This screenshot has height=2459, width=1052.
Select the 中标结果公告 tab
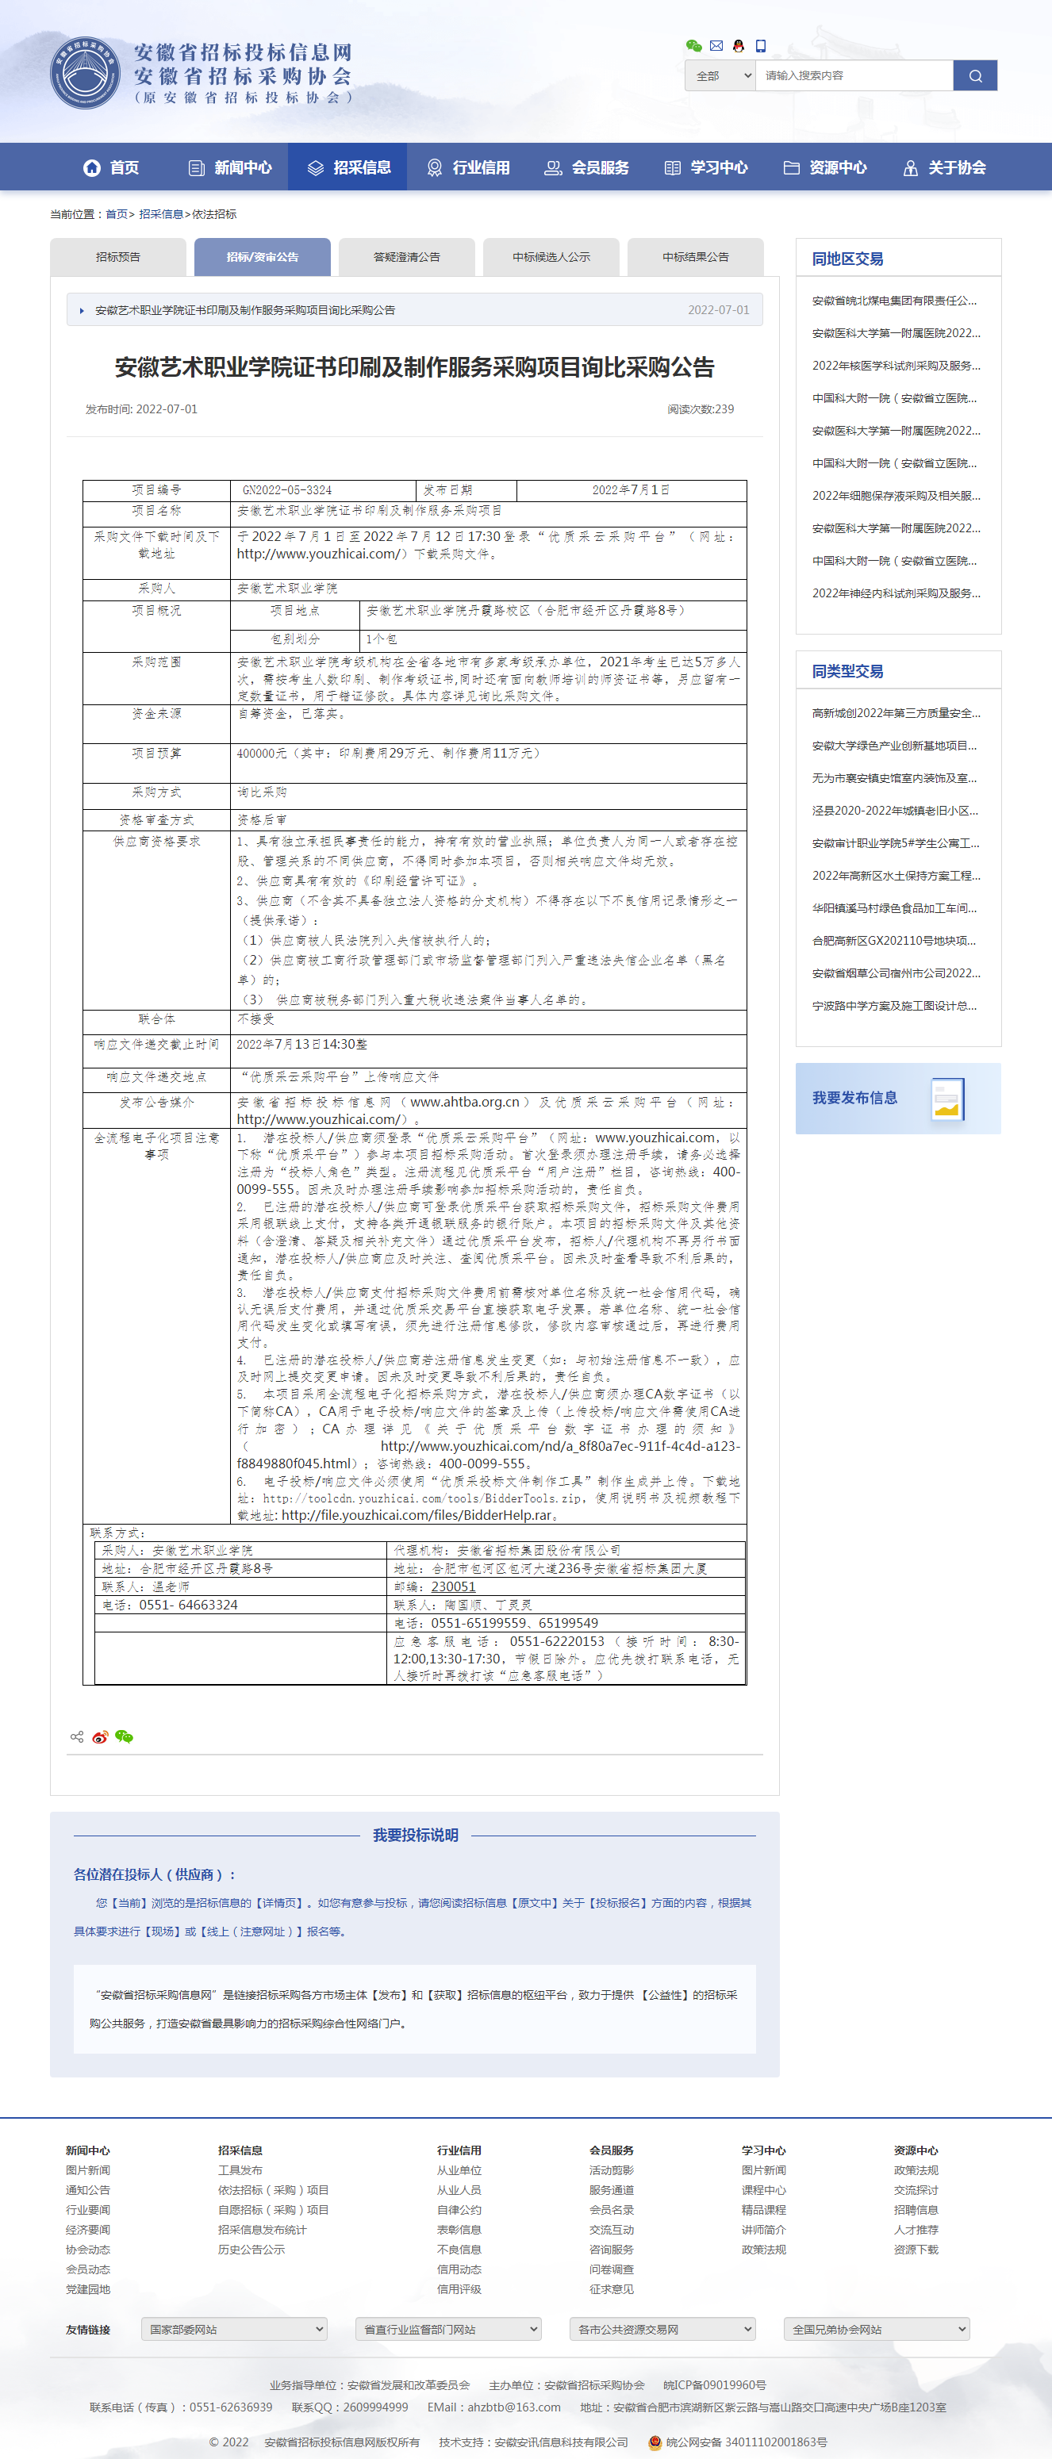point(695,257)
